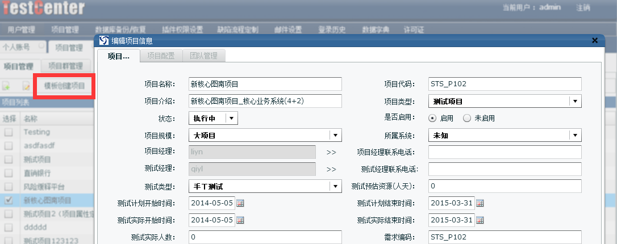Image resolution: width=617 pixels, height=244 pixels.
Task: Click the >> picker beside 项目经理
Action: click(331, 153)
